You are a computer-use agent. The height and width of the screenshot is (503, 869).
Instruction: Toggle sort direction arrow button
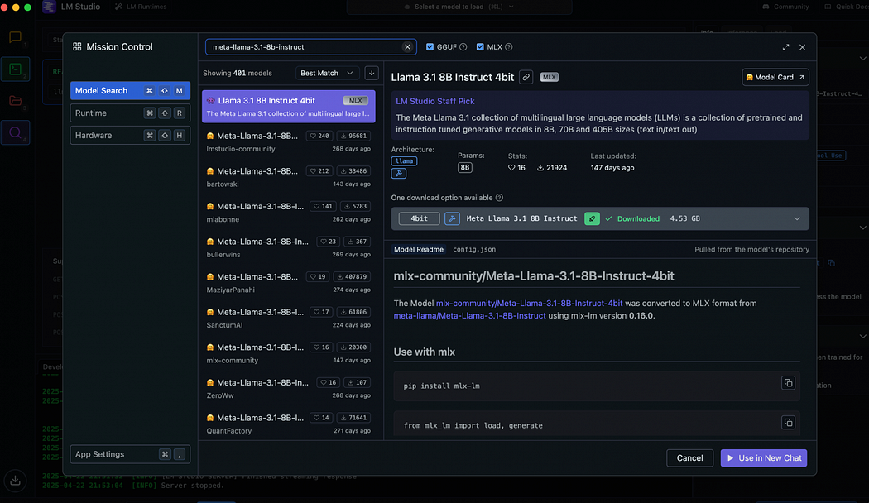[372, 73]
